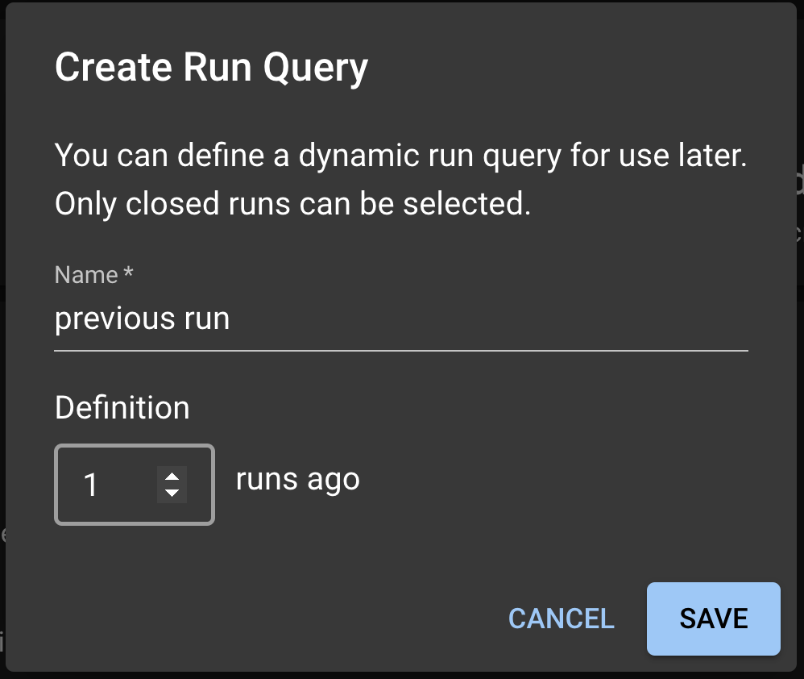This screenshot has width=804, height=679.
Task: Place cursor after "run" in the Name field
Action: pyautogui.click(x=231, y=319)
